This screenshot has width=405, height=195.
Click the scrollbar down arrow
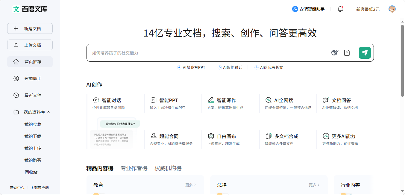(403, 191)
